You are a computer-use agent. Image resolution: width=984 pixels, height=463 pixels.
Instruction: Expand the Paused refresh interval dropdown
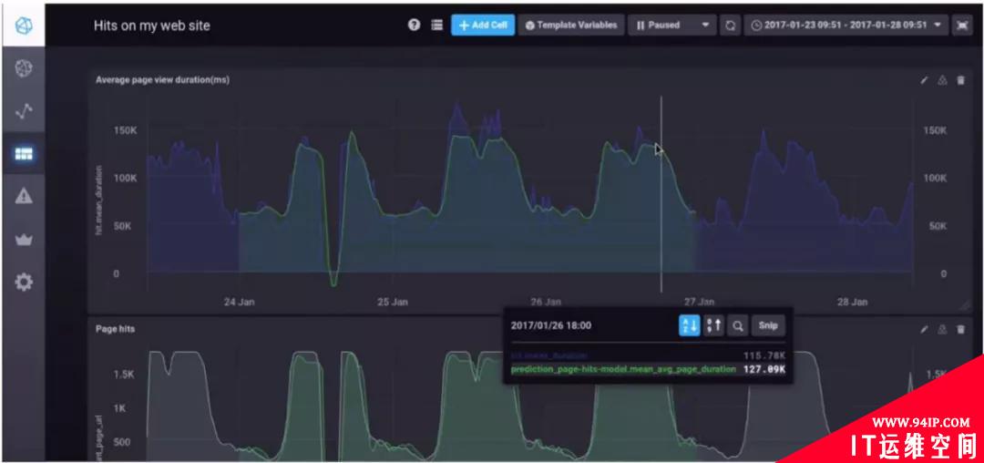coord(672,26)
